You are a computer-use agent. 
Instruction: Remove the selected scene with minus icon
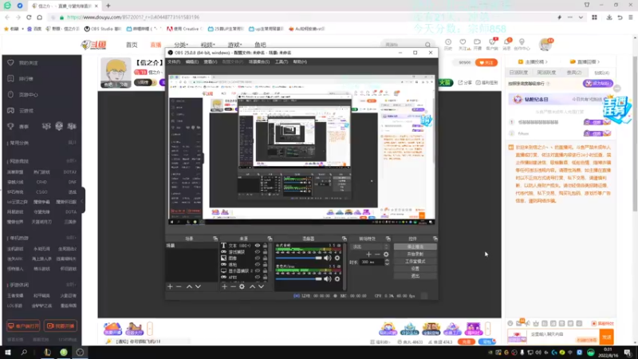click(179, 286)
